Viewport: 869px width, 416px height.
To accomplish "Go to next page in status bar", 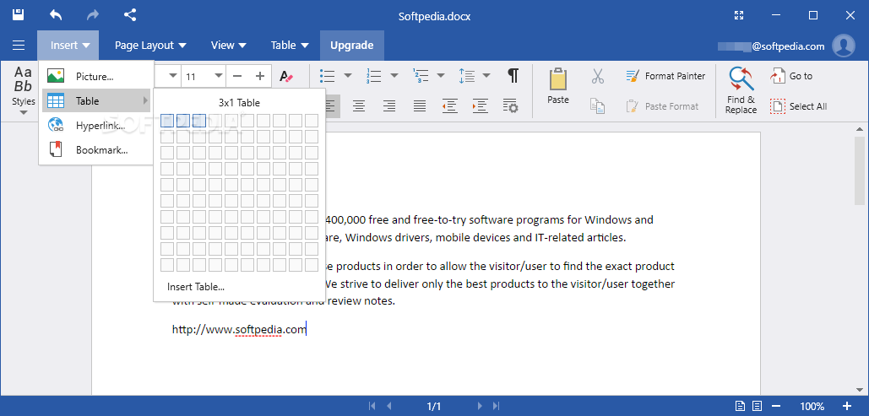I will pyautogui.click(x=480, y=406).
